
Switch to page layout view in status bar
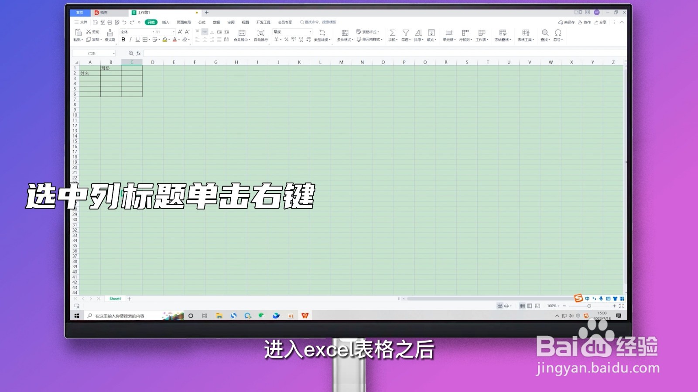pos(530,306)
